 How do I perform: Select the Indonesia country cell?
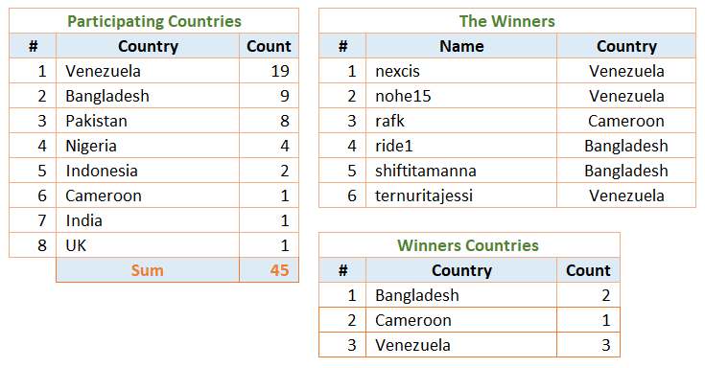(148, 171)
